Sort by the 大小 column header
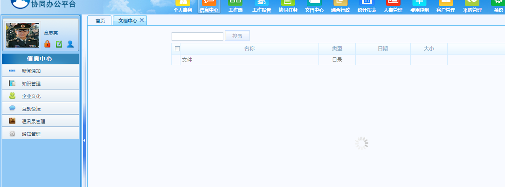 pyautogui.click(x=429, y=48)
